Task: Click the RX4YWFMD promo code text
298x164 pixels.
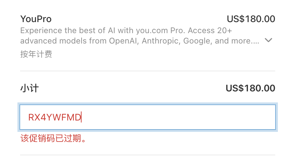Action: tap(55, 117)
